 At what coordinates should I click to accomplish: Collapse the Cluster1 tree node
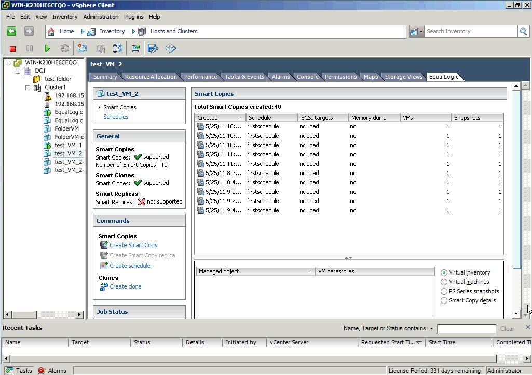click(x=28, y=88)
